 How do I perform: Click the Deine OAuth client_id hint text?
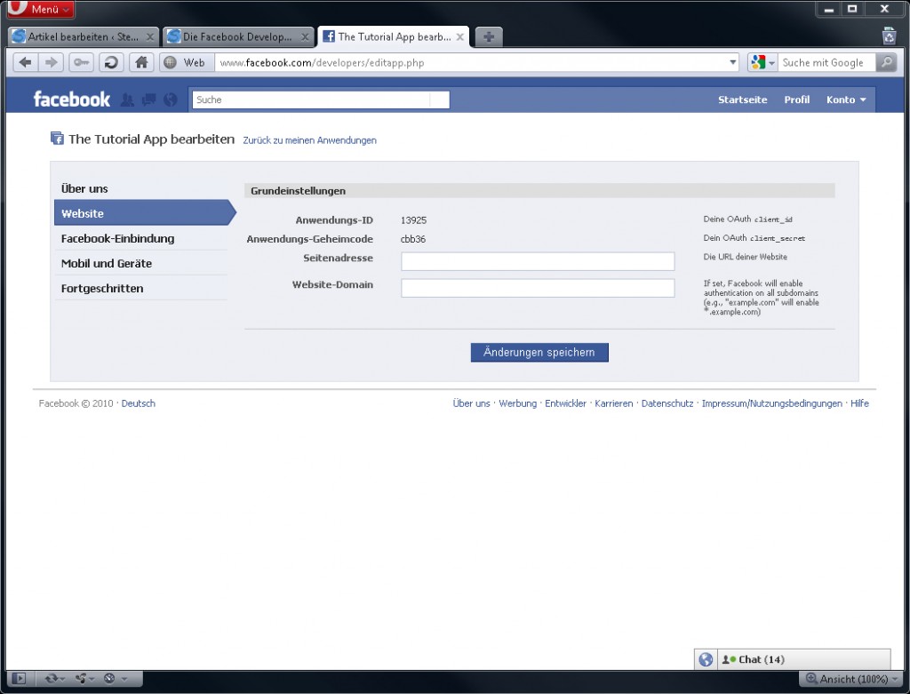click(747, 219)
